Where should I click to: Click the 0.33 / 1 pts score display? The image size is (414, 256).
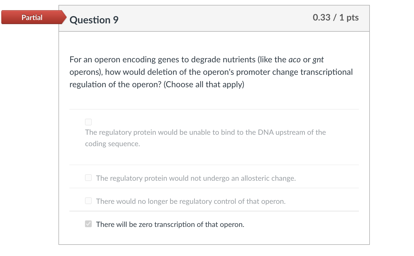pos(336,18)
